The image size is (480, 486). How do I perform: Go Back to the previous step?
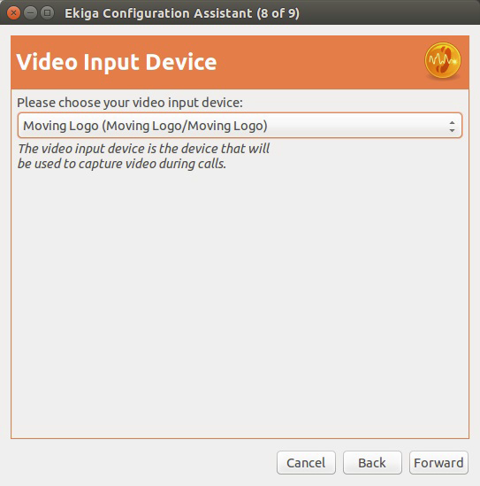[372, 462]
